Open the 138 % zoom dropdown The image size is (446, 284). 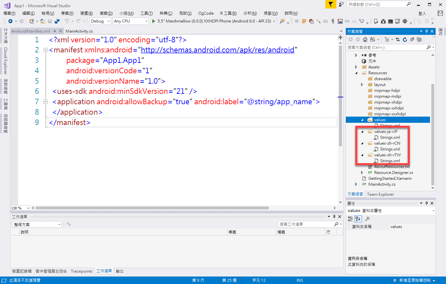pos(28,208)
